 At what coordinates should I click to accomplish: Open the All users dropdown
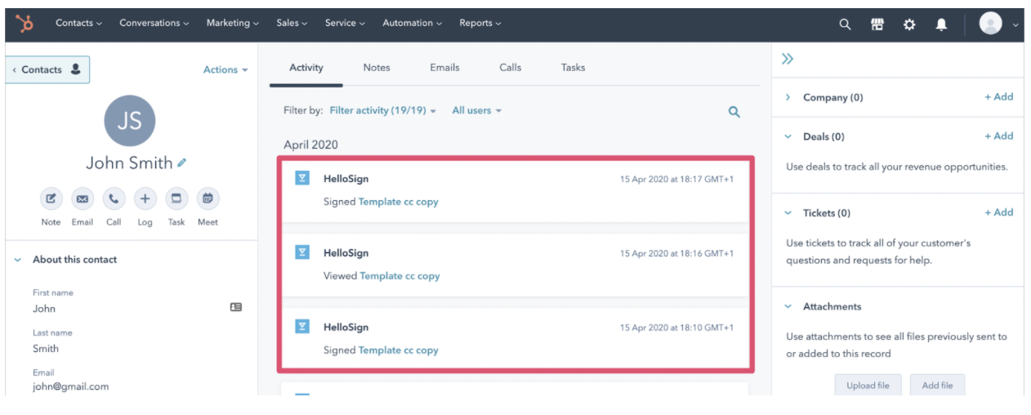(x=477, y=110)
